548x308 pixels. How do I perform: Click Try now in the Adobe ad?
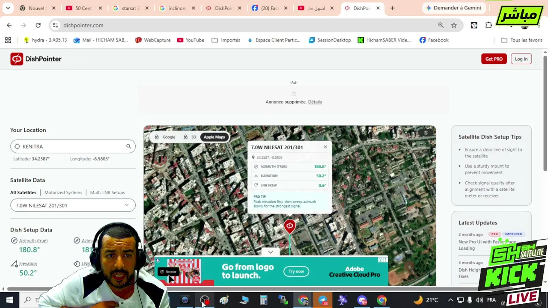[x=296, y=271]
